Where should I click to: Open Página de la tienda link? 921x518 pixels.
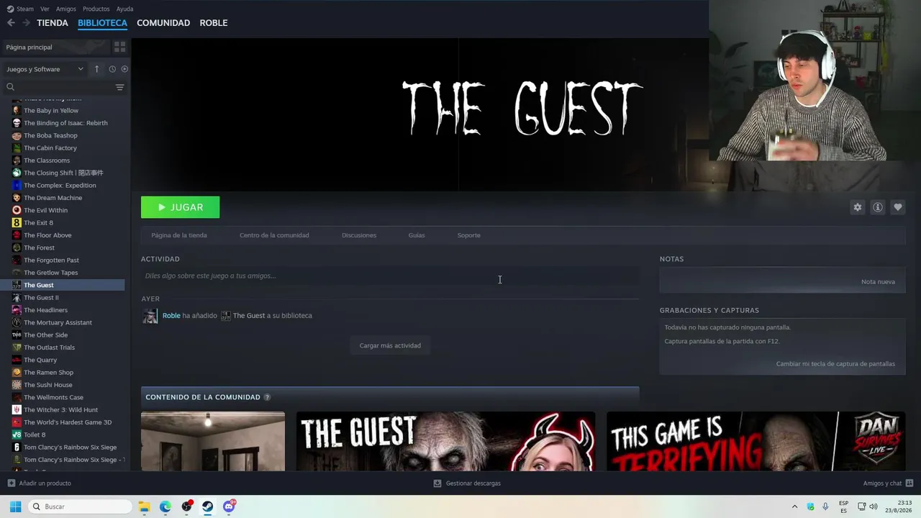[x=179, y=235]
